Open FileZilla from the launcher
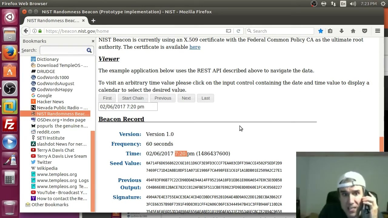Image resolution: width=388 pixels, height=218 pixels. point(10,124)
